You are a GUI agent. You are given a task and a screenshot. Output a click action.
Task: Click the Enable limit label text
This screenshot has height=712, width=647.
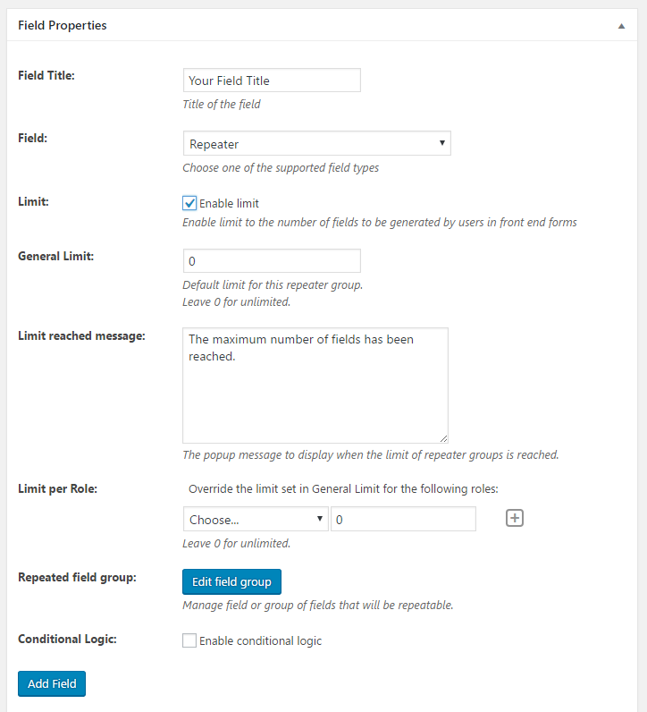(229, 203)
